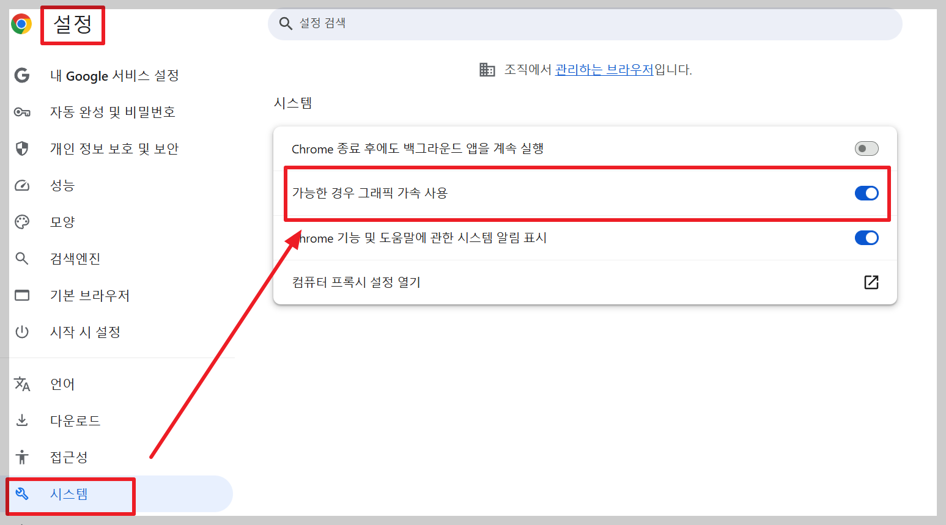Click the speedometer performance icon

point(22,185)
